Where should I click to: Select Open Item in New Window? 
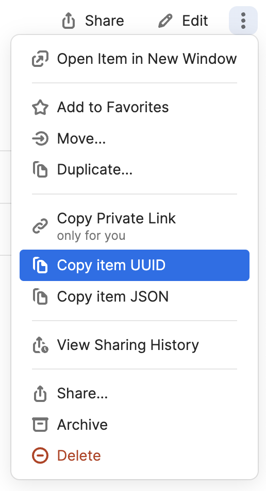point(135,59)
